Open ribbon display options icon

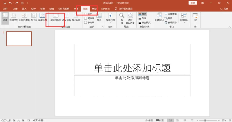[x=202, y=3]
